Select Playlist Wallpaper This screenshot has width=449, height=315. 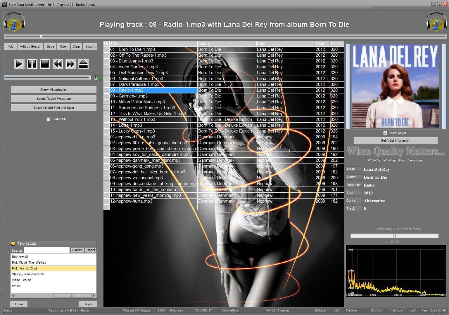tap(54, 99)
